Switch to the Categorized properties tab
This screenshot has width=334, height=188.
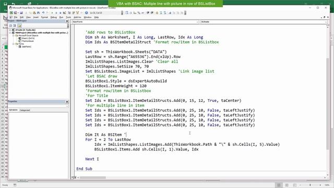[25, 110]
